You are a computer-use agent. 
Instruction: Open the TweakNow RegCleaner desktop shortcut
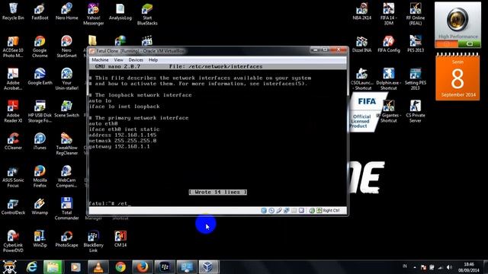pyautogui.click(x=66, y=144)
